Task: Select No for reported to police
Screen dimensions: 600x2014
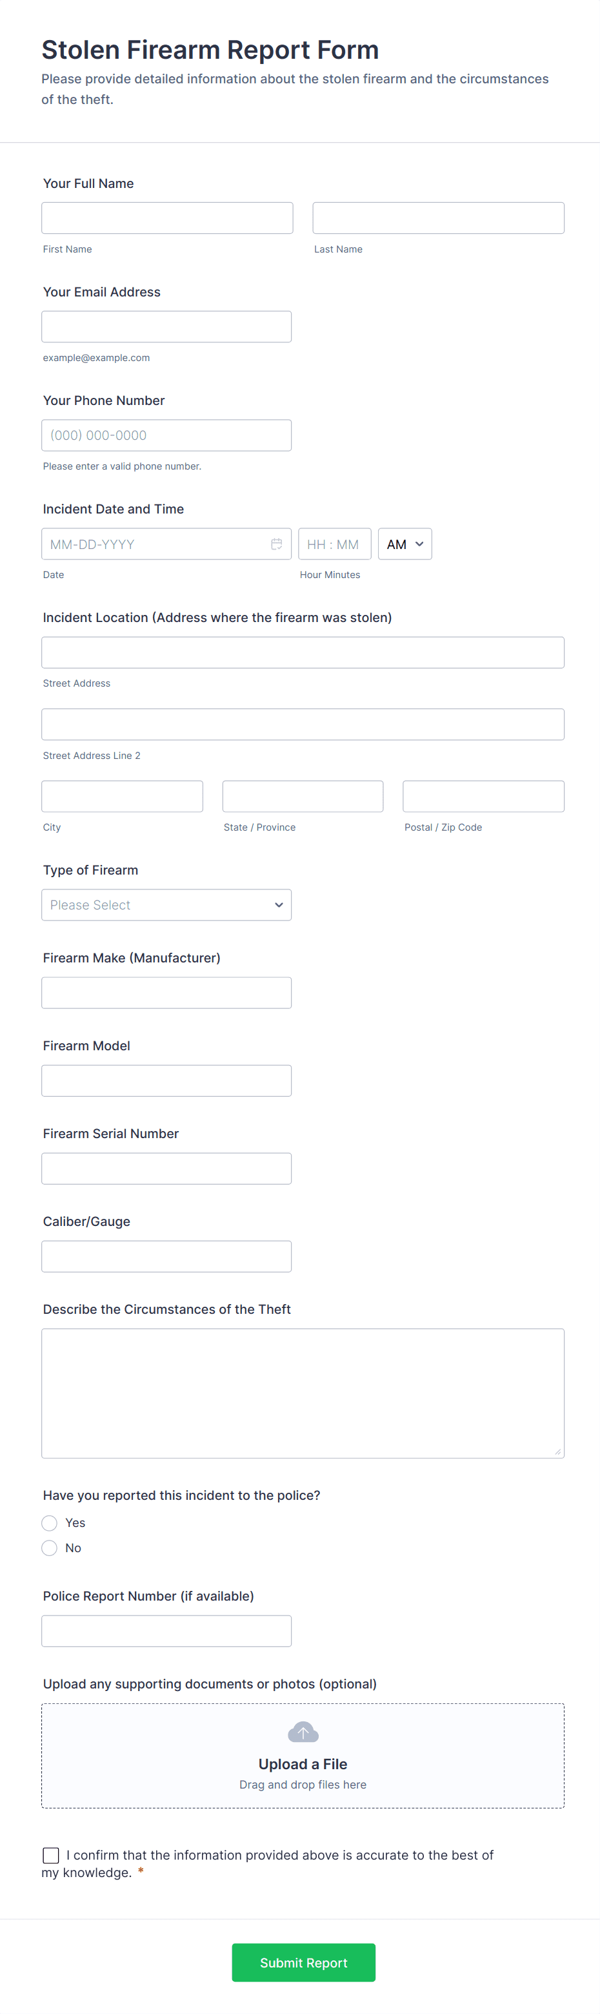Action: click(50, 1548)
